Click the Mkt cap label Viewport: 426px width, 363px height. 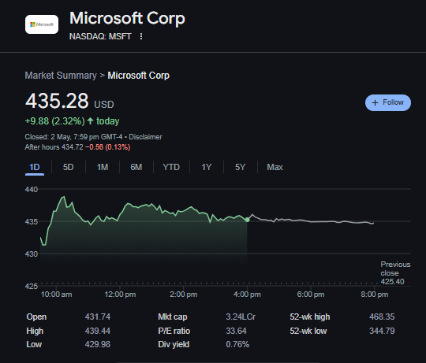173,317
